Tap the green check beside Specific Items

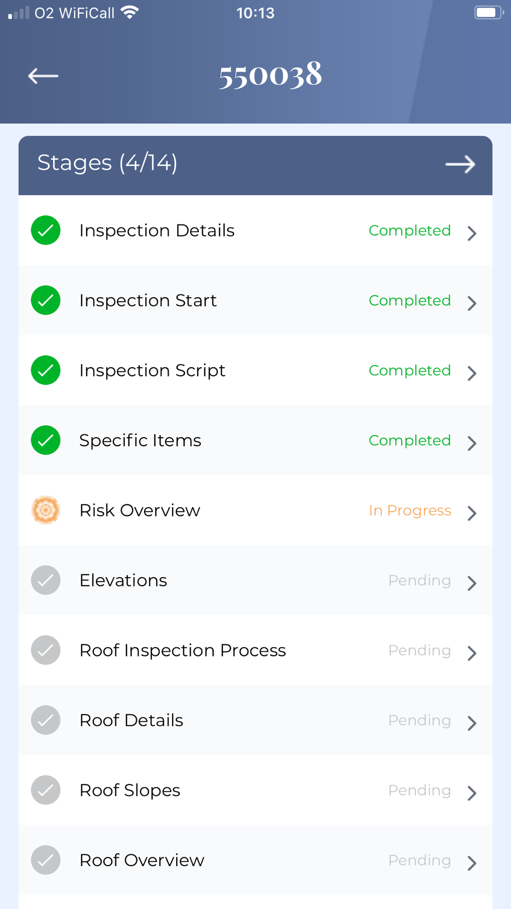(45, 440)
